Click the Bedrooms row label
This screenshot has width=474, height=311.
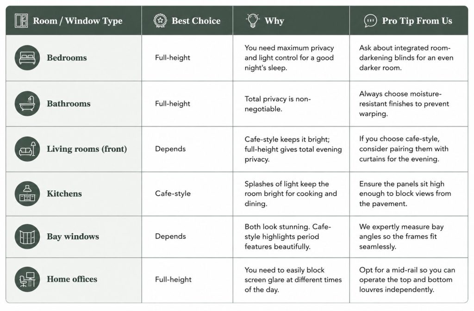coord(67,58)
